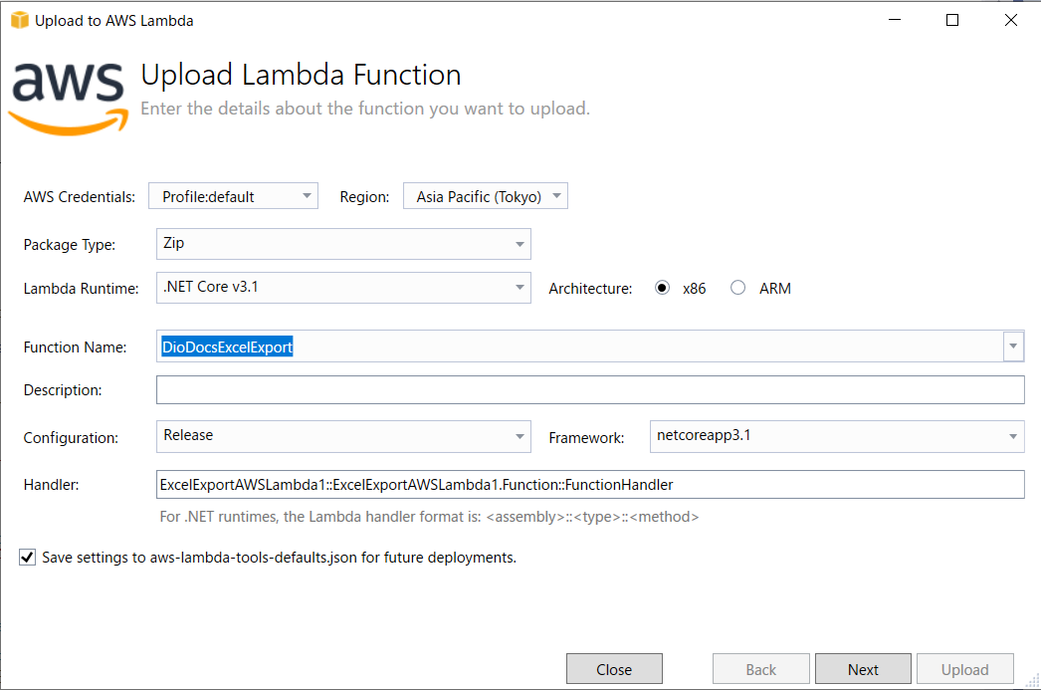Click the AWS logo image

[x=69, y=99]
